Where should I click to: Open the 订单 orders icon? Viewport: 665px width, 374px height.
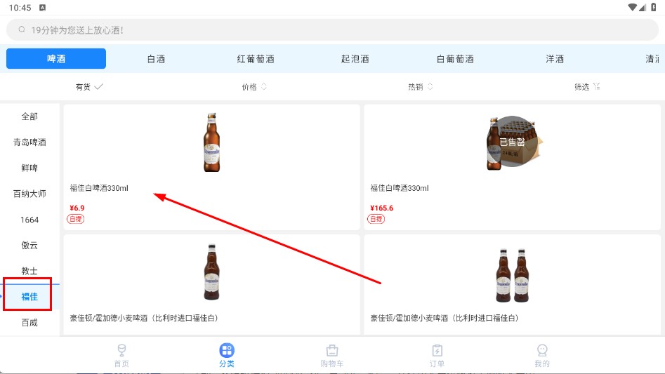point(437,350)
